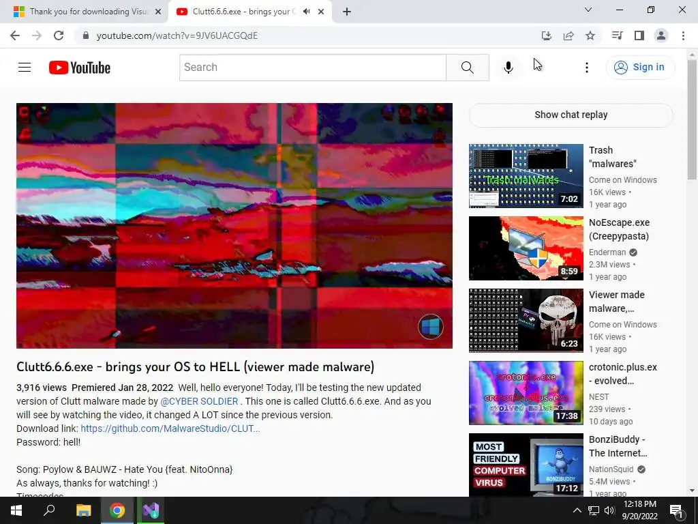The height and width of the screenshot is (524, 698).
Task: Click the Windows channel watermark in video
Action: coord(431,327)
